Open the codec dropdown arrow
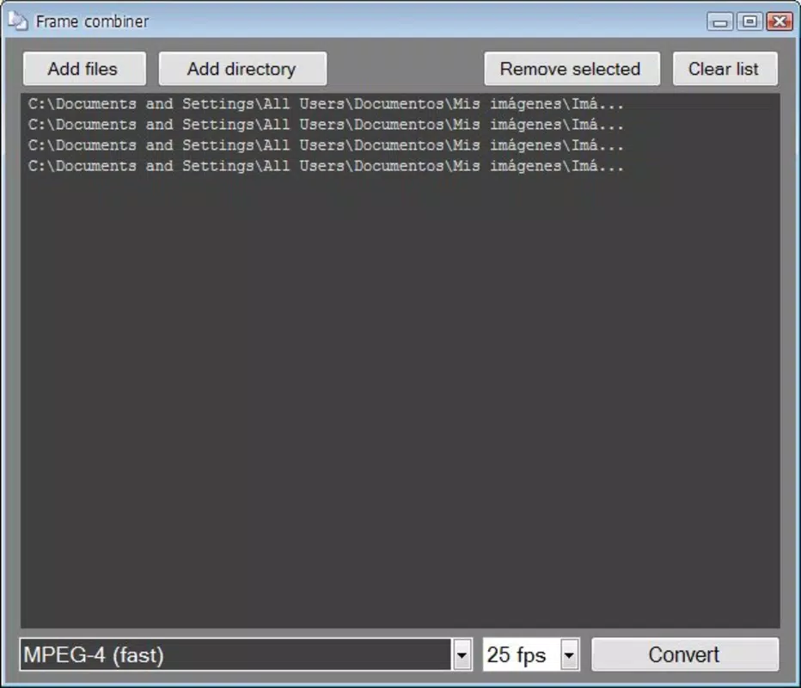801x688 pixels. pos(462,654)
